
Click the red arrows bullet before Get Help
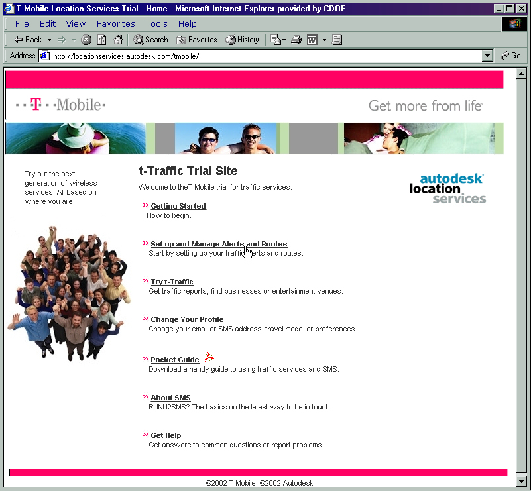coord(146,435)
